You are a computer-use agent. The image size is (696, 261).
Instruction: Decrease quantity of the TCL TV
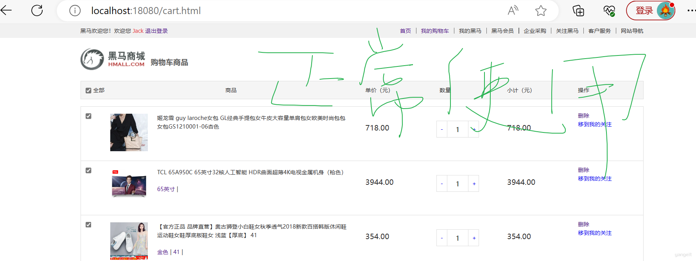coord(442,184)
